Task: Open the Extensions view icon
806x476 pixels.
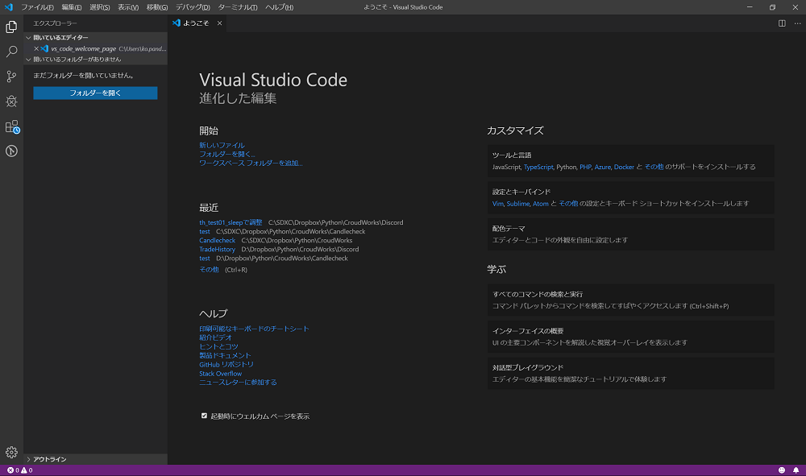Action: (11, 126)
